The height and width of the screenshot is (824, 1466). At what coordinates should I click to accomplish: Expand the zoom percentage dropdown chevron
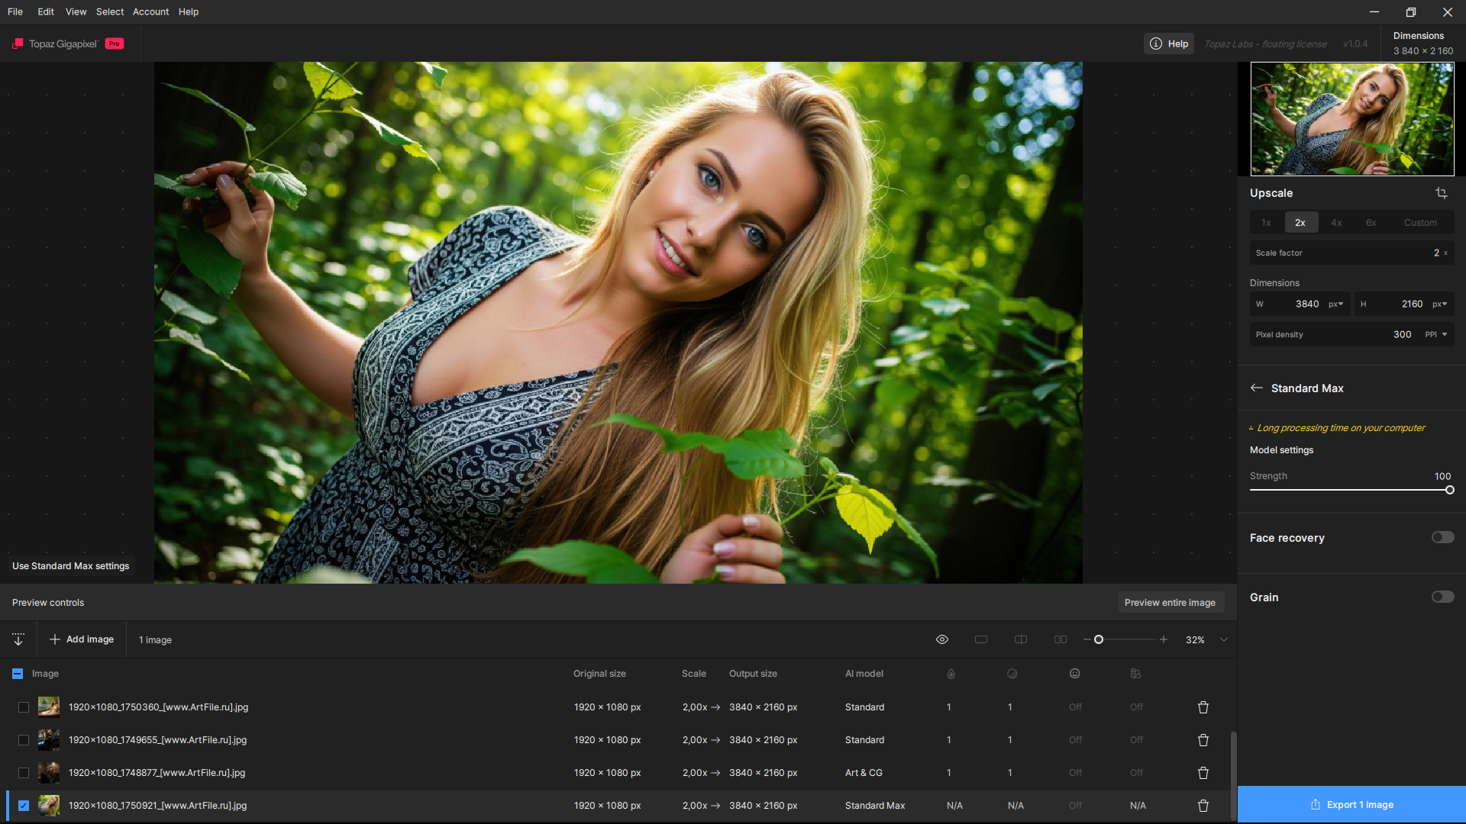pyautogui.click(x=1224, y=639)
